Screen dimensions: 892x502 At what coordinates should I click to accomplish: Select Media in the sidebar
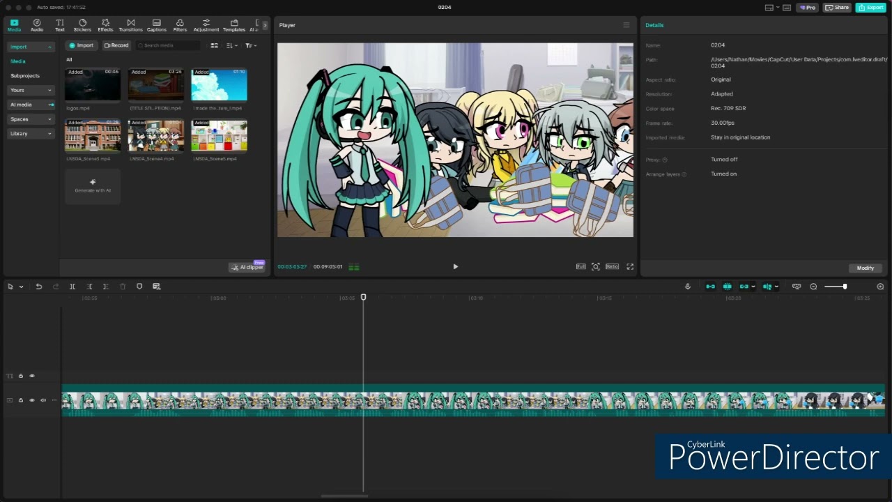coord(18,61)
